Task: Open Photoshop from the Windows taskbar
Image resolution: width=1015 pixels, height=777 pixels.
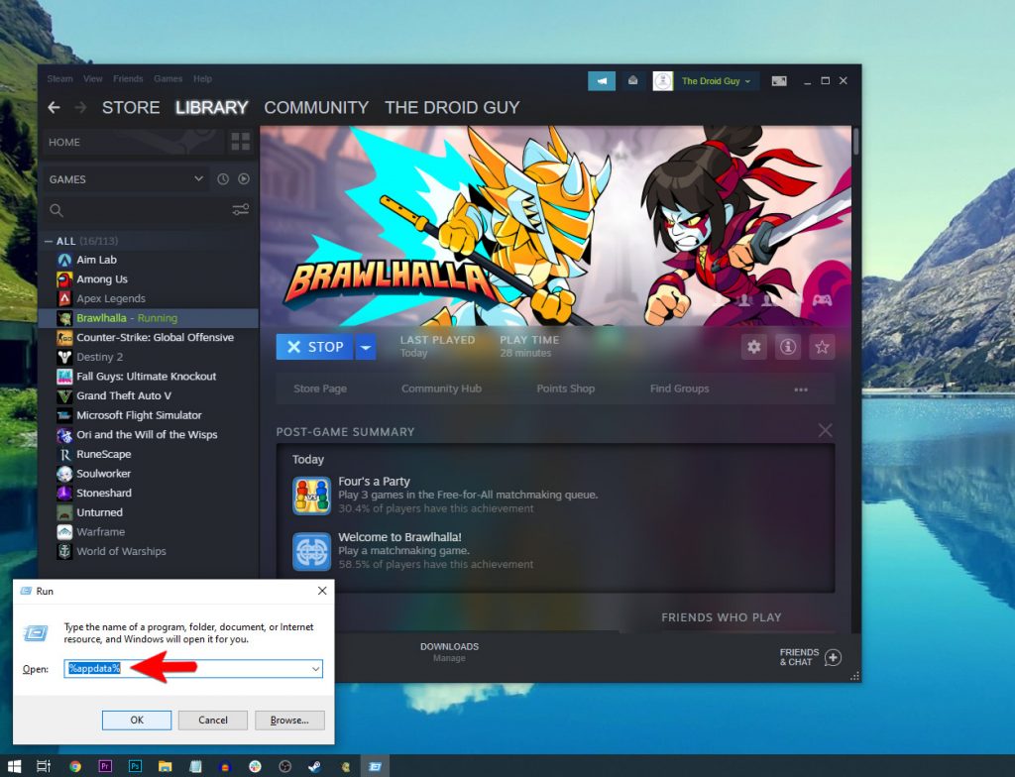Action: (135, 767)
